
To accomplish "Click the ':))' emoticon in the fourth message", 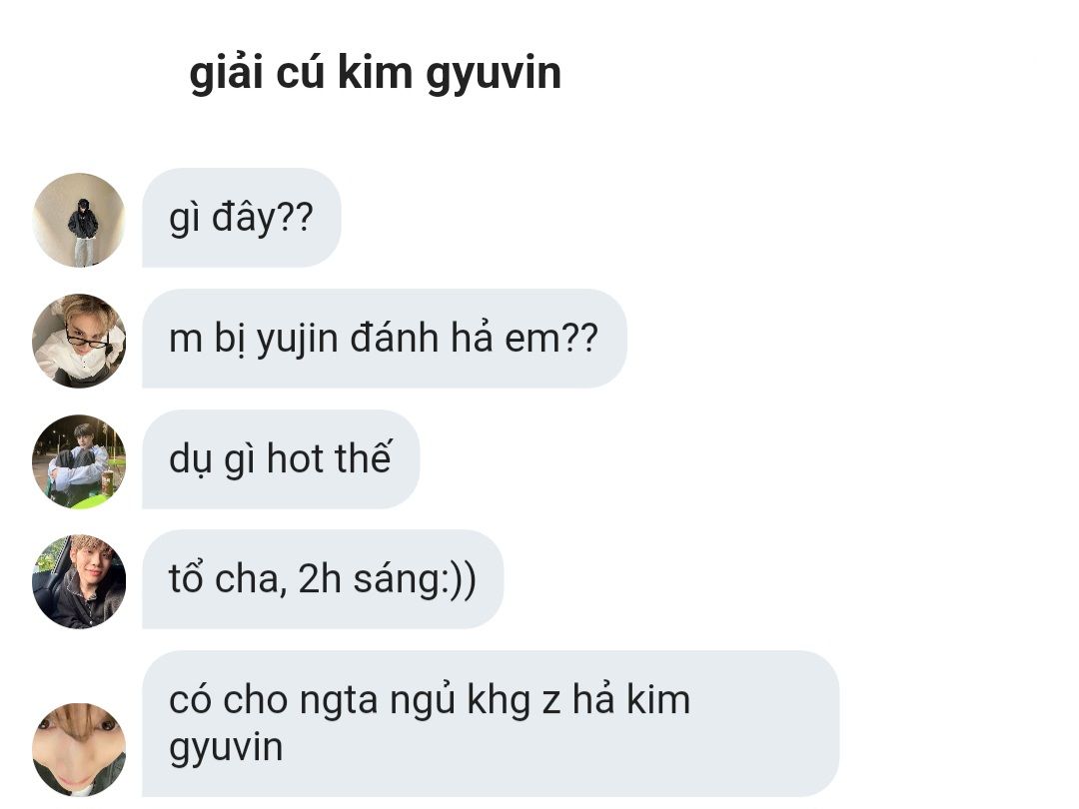I will point(459,580).
